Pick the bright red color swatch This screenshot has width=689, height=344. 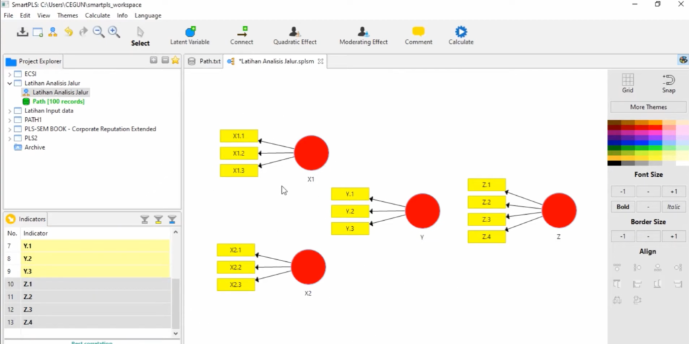tap(655, 128)
